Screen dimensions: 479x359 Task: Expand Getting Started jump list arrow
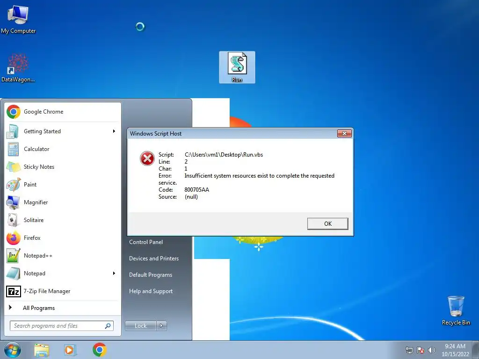pyautogui.click(x=114, y=131)
